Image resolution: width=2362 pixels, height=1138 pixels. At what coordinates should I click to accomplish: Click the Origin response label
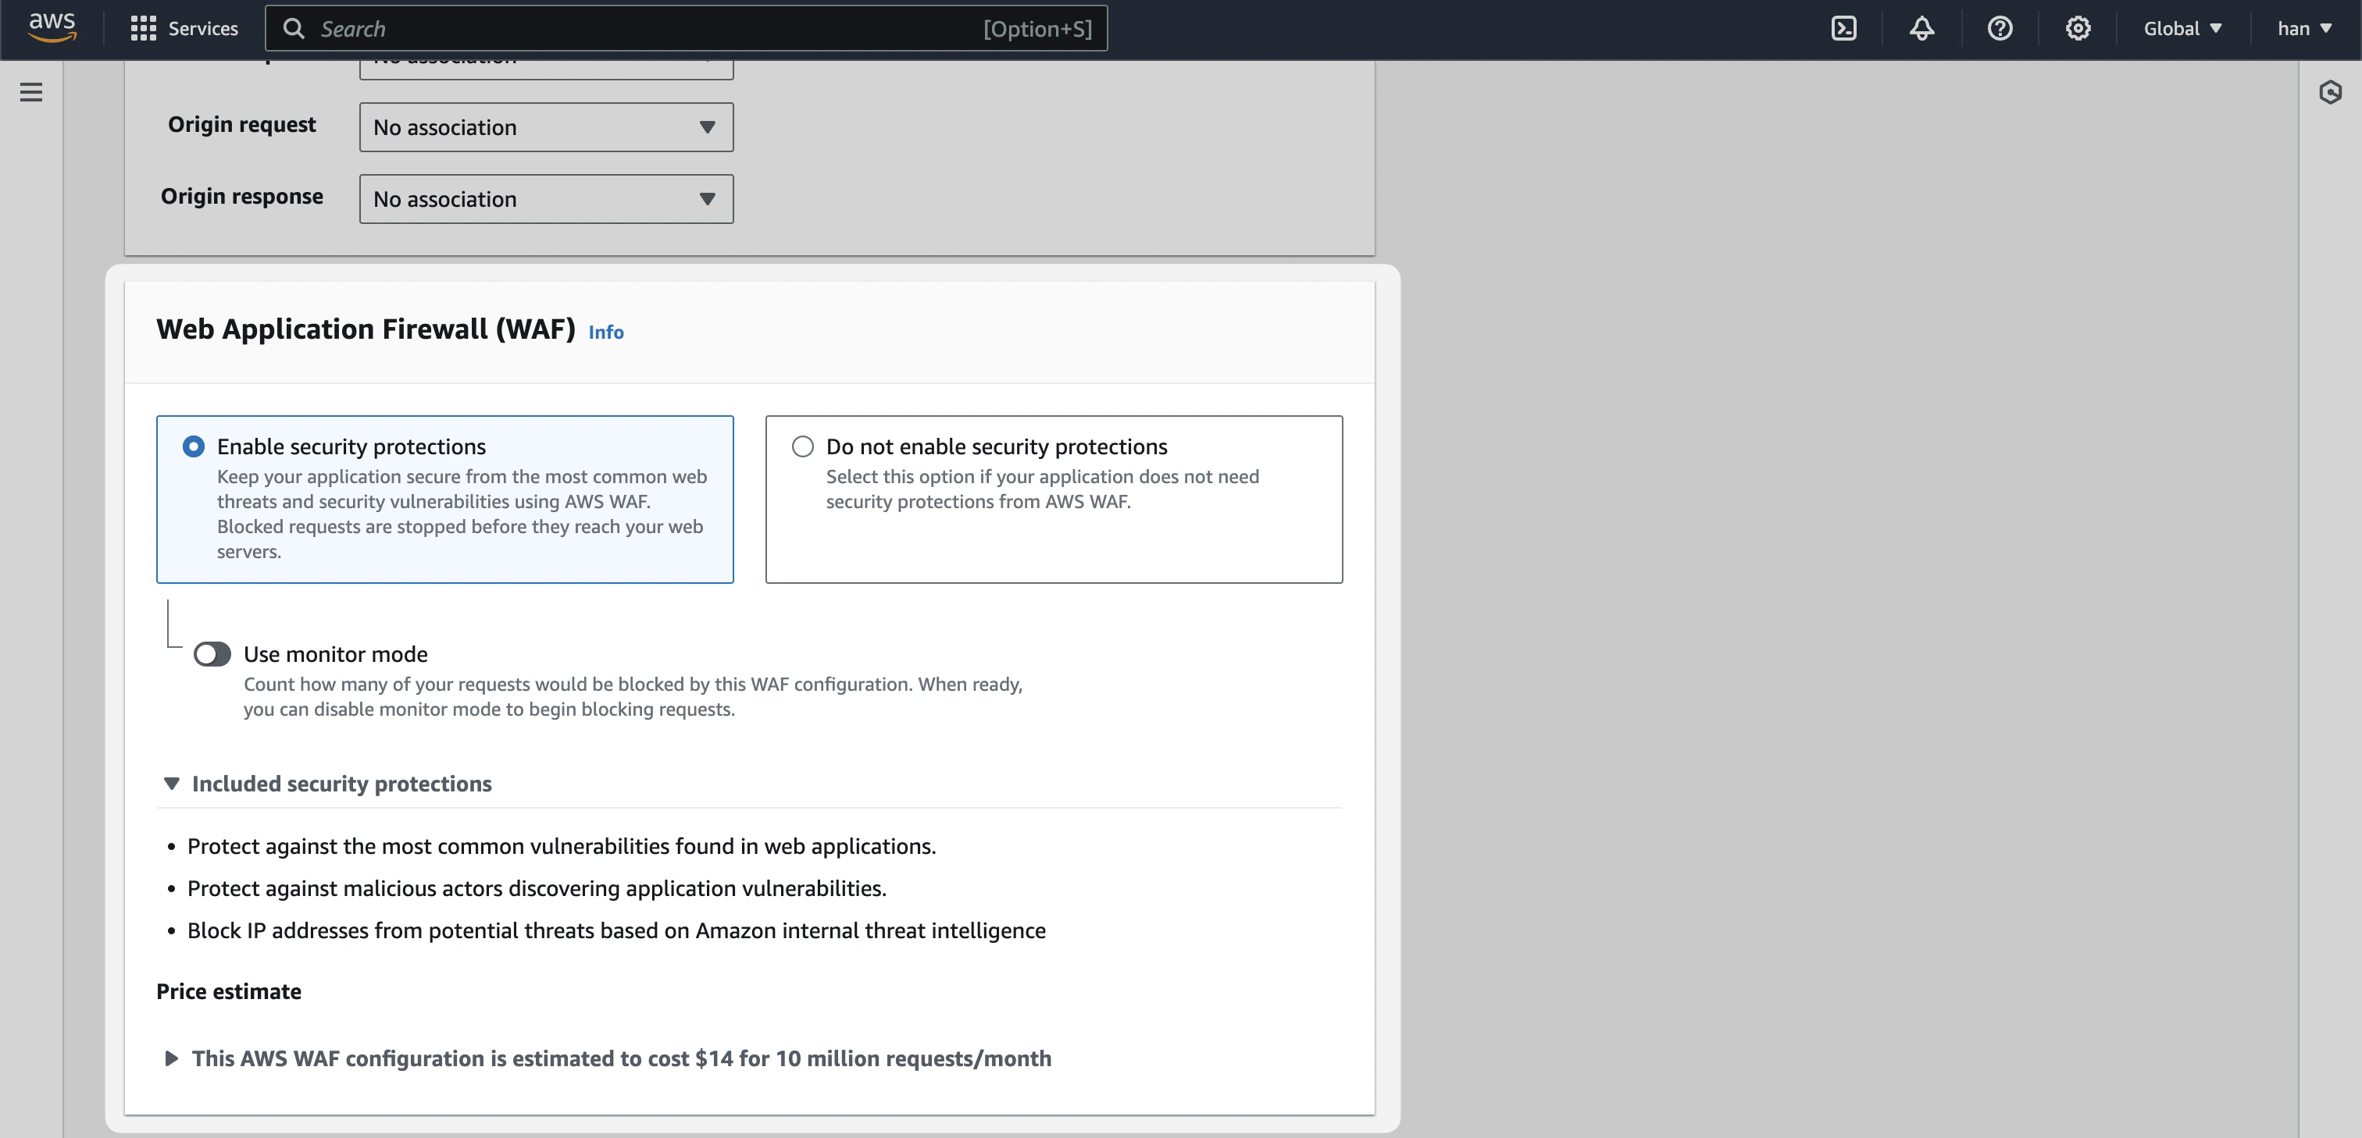point(242,196)
